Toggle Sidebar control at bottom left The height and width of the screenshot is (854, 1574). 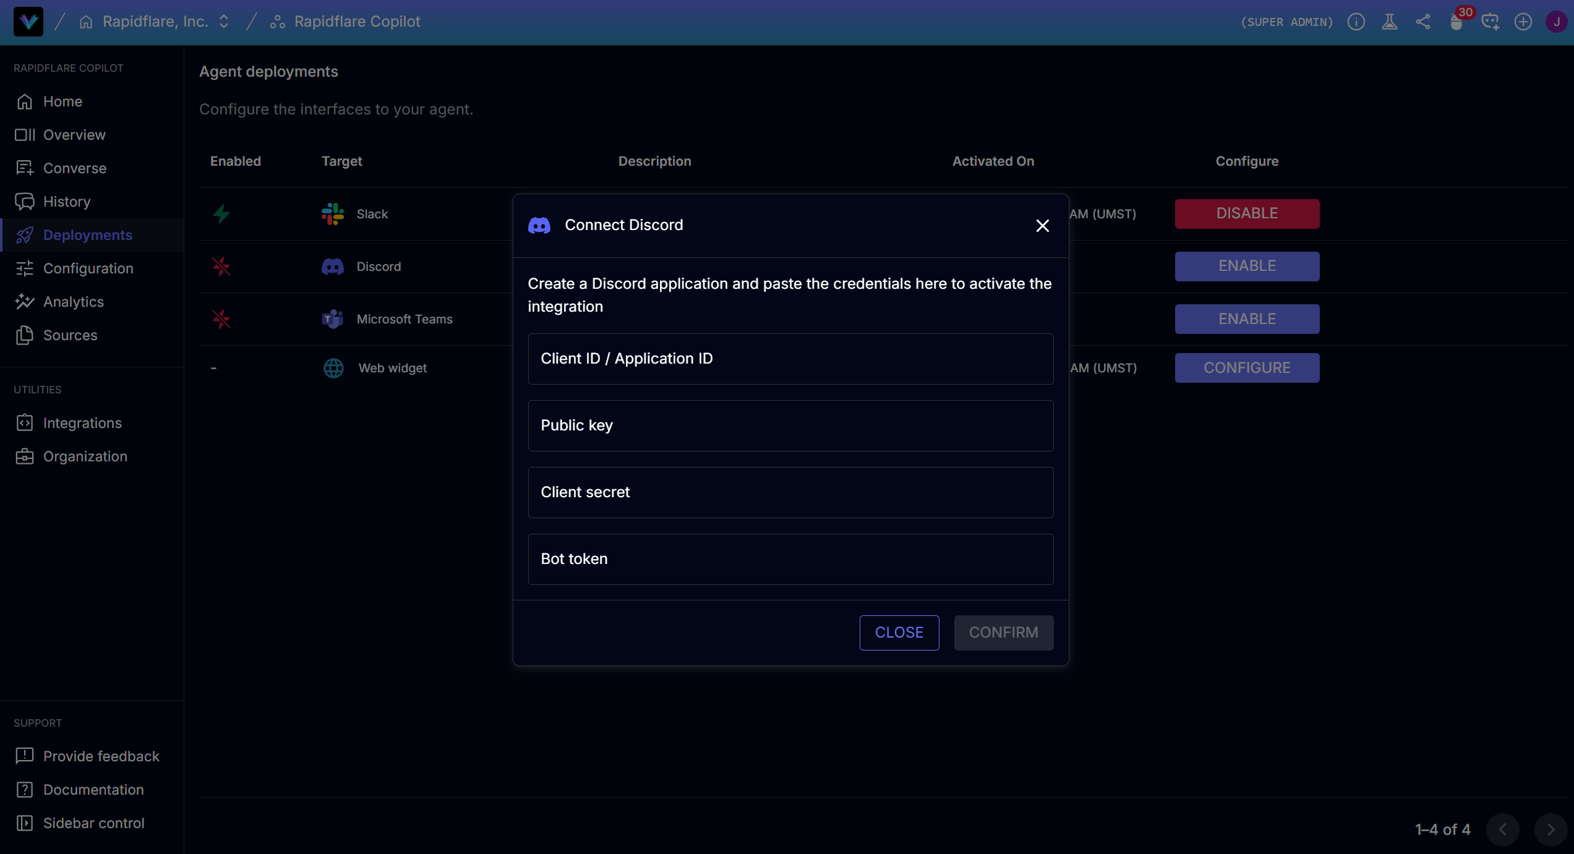tap(93, 823)
